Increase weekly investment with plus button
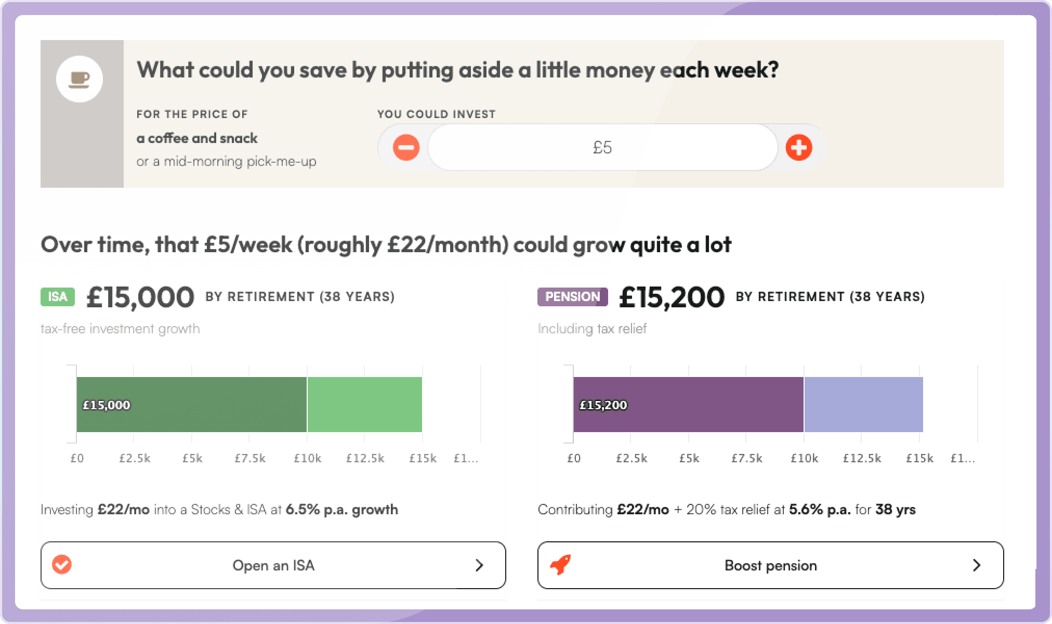Viewport: 1052px width, 624px height. point(799,148)
